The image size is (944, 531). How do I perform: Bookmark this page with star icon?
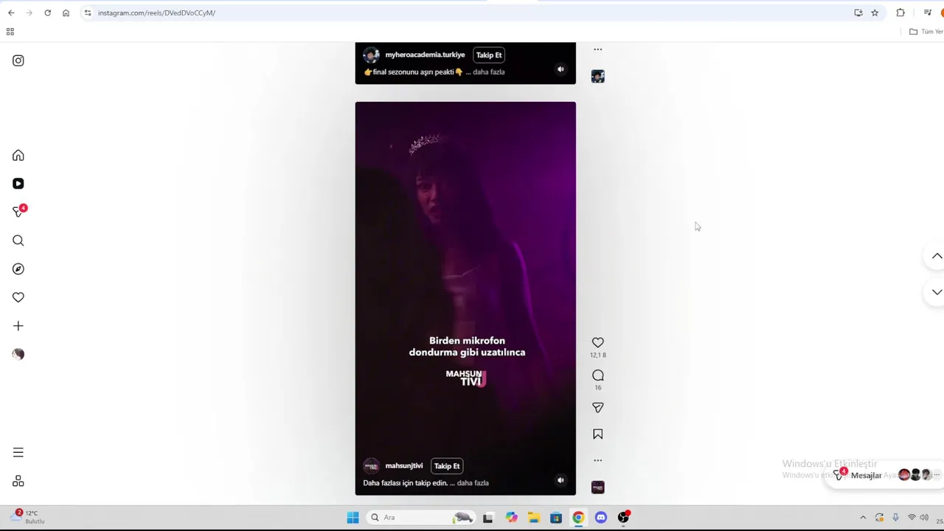(x=875, y=13)
